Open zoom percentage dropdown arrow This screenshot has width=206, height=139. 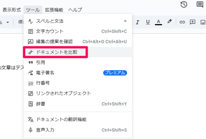coord(8,22)
